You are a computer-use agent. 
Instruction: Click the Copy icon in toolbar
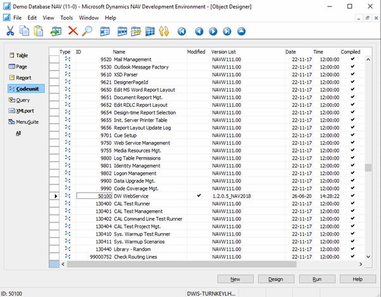(x=25, y=30)
